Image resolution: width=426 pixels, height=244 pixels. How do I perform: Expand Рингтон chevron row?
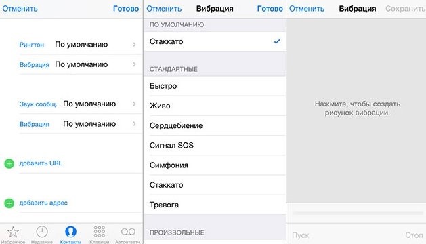pyautogui.click(x=78, y=45)
